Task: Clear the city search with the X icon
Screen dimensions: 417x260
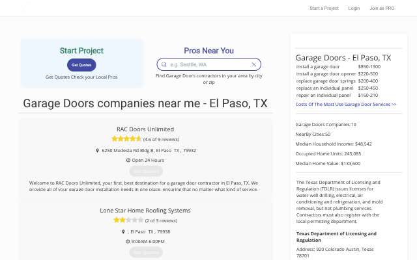Action: [254, 64]
